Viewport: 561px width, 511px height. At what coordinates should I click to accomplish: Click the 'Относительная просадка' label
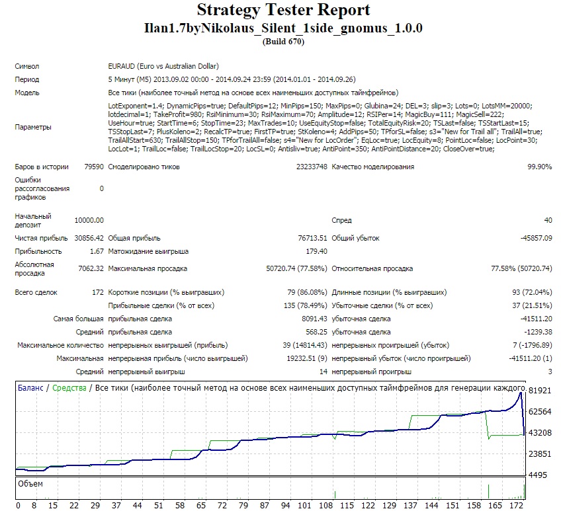pos(372,268)
